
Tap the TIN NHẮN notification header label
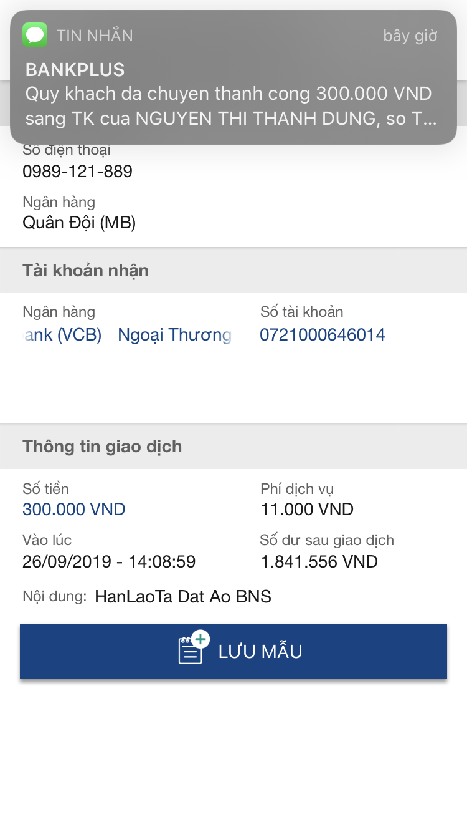95,36
